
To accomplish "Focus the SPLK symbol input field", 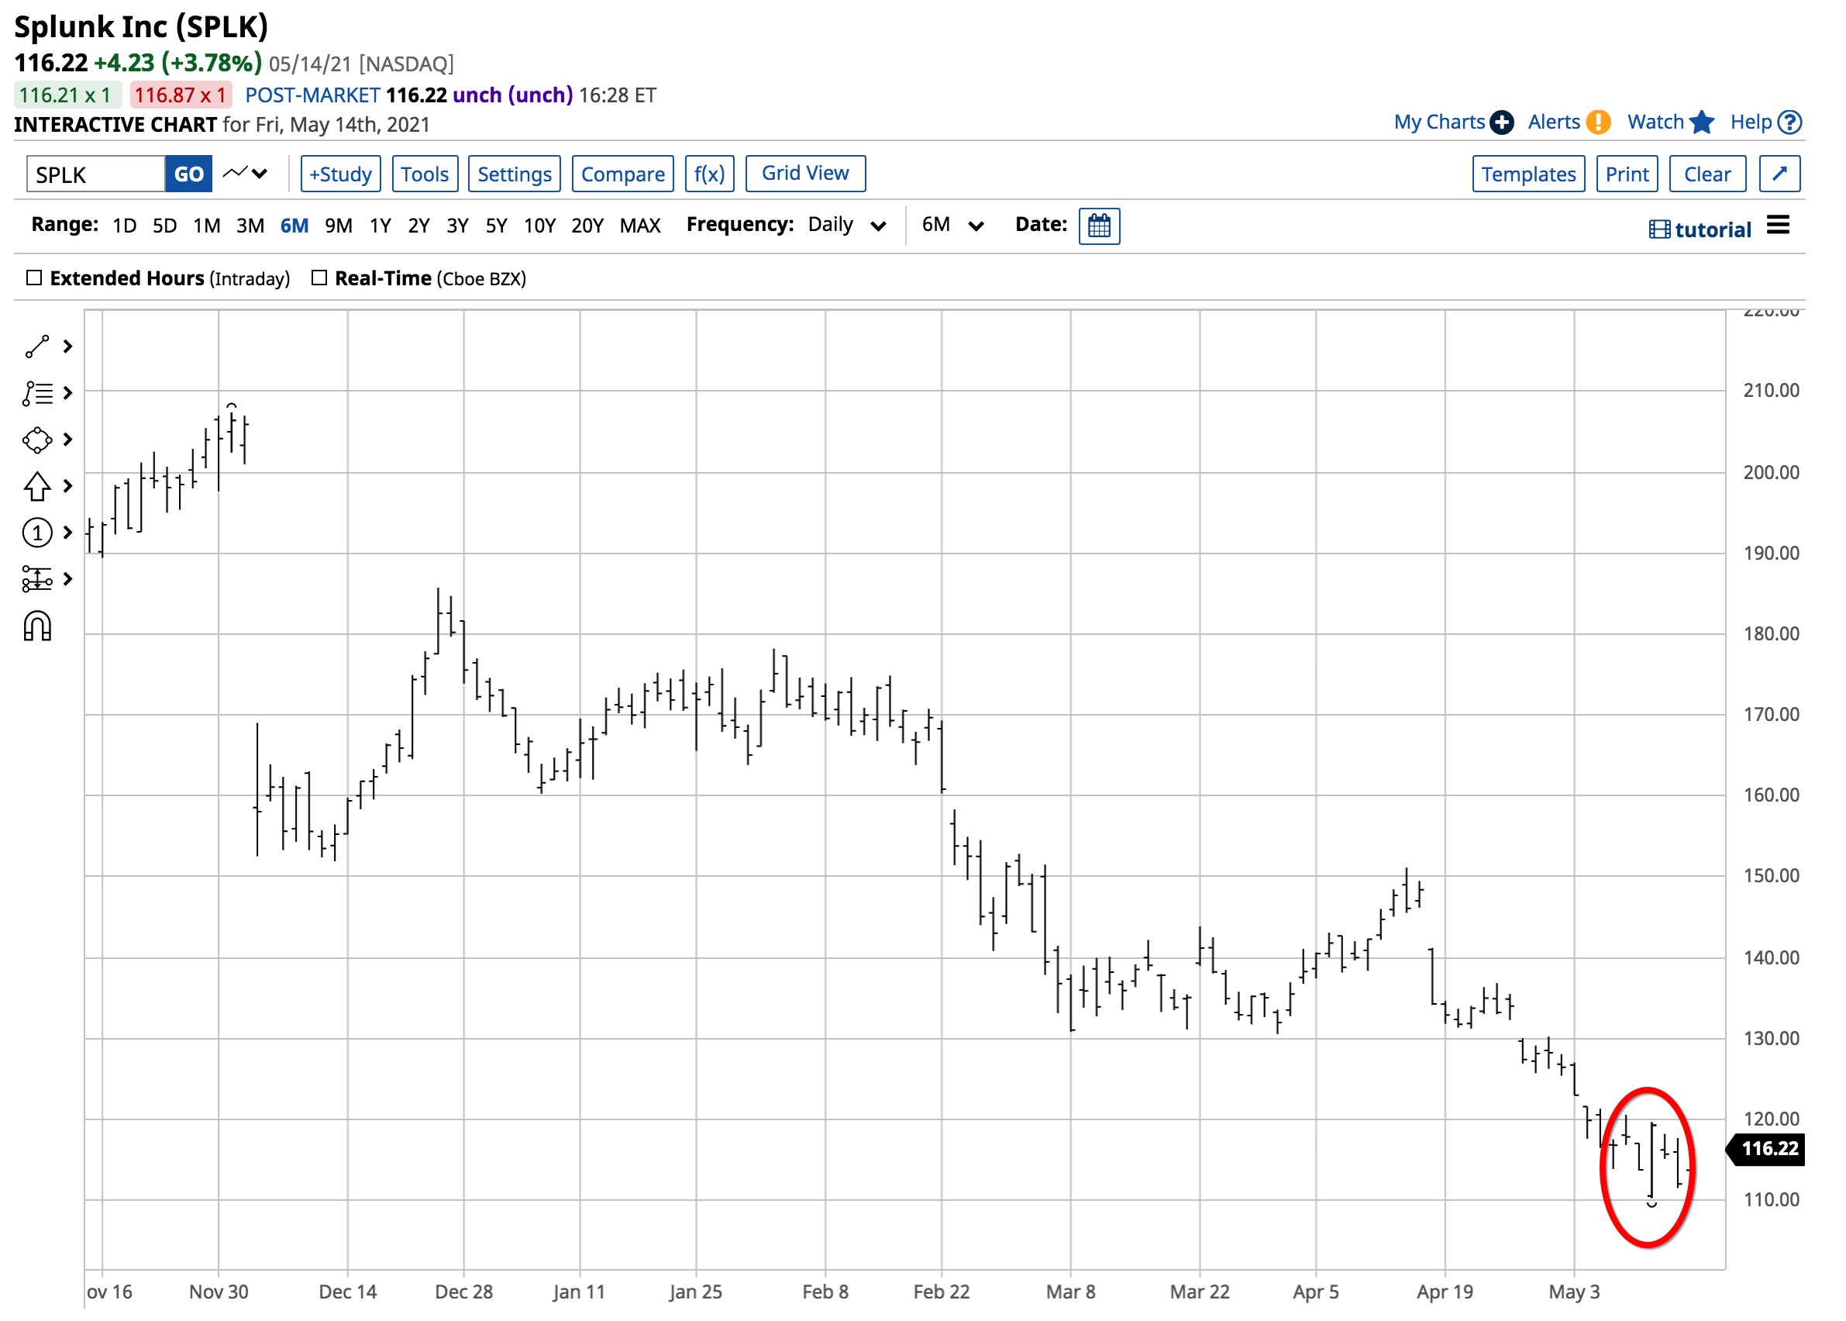I will [x=96, y=174].
